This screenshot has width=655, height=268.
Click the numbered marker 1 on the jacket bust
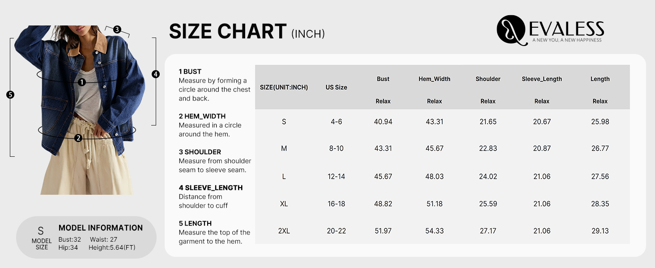point(82,82)
